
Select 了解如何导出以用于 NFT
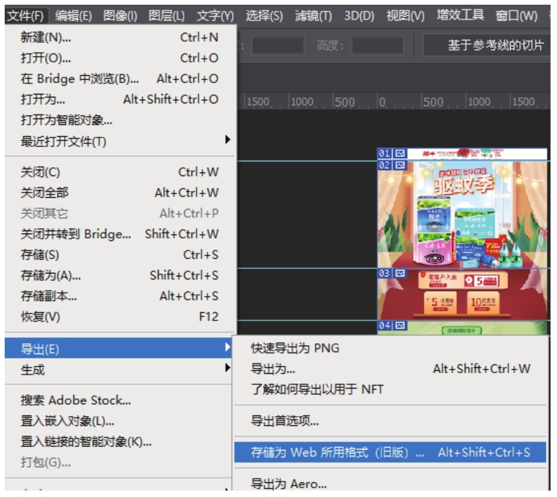(x=390, y=390)
